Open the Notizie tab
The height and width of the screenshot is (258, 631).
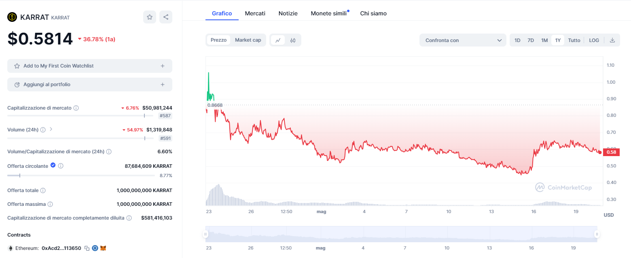[x=288, y=13]
